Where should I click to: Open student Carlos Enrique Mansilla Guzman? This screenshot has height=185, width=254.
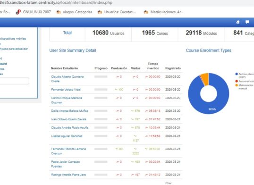coord(67,100)
